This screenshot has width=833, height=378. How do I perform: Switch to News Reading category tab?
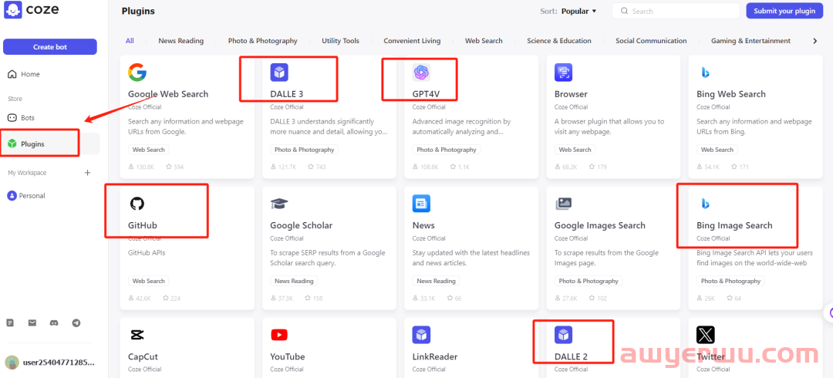[x=180, y=41]
